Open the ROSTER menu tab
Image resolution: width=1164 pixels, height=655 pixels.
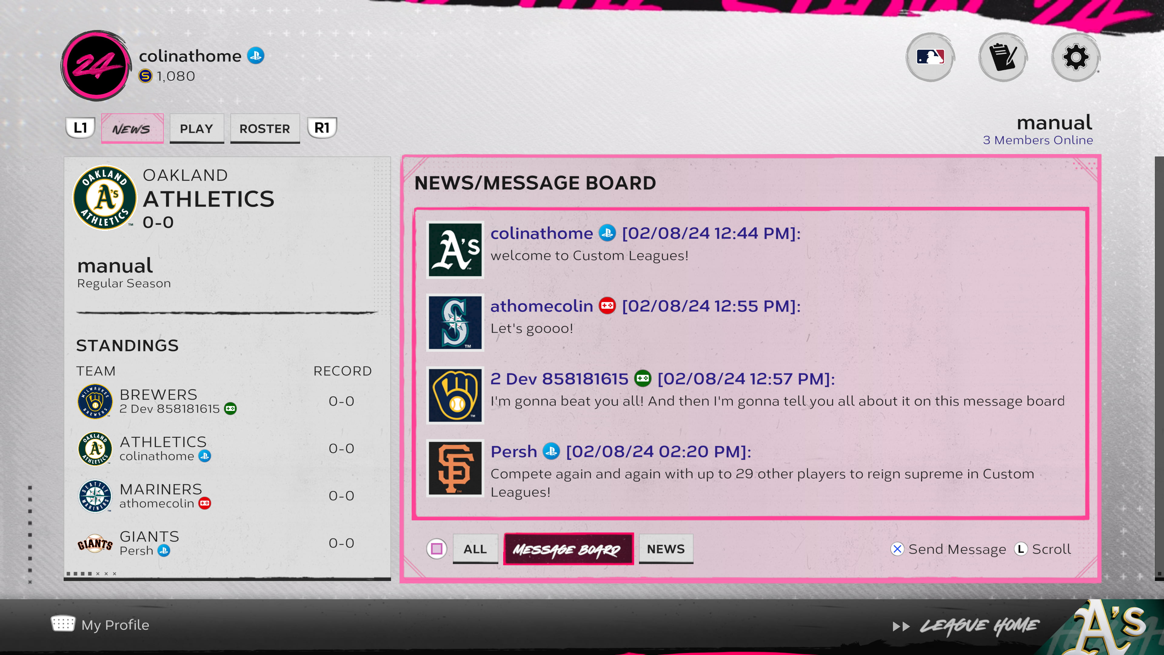point(264,128)
